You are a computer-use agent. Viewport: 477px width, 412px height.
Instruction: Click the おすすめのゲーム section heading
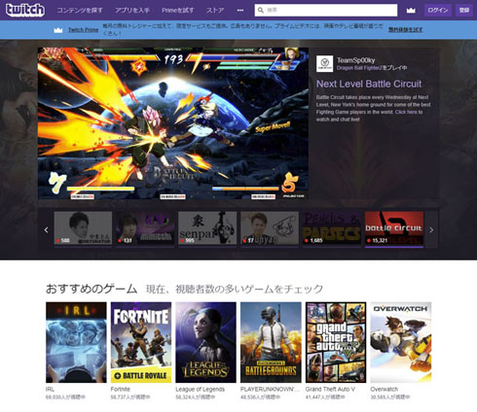pyautogui.click(x=92, y=289)
